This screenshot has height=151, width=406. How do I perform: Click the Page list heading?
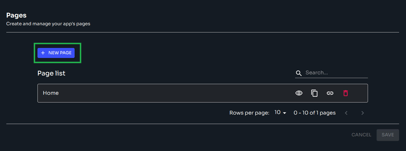(x=51, y=73)
